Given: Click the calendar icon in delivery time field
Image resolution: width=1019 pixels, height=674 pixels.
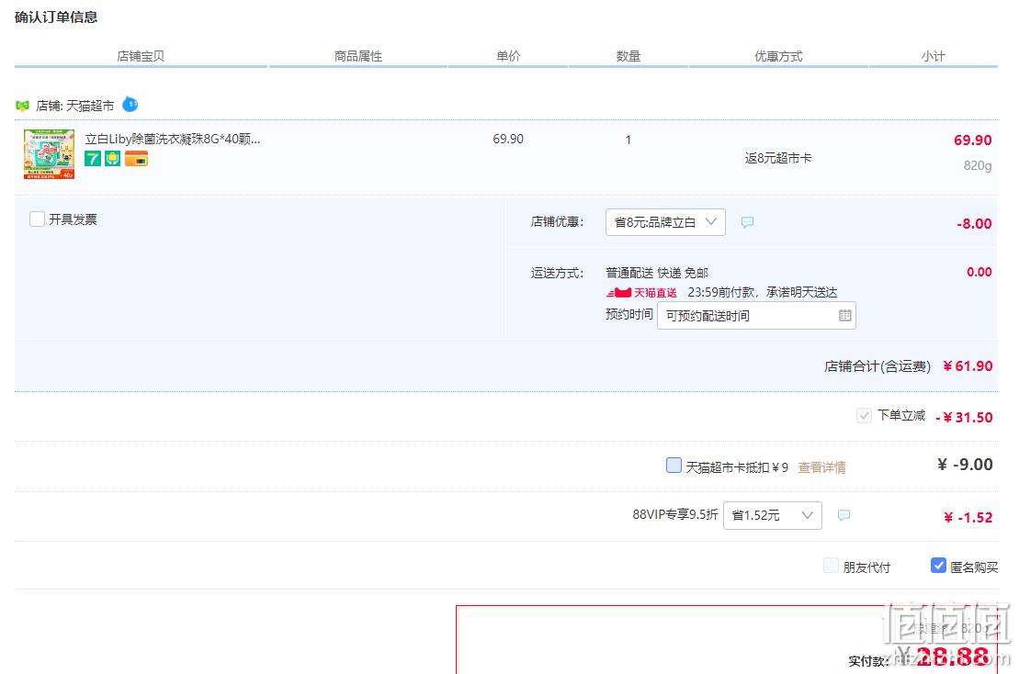Looking at the screenshot, I should [x=844, y=316].
